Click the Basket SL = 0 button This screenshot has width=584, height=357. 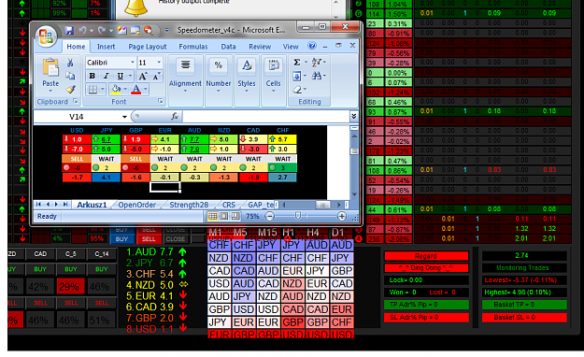tap(524, 317)
